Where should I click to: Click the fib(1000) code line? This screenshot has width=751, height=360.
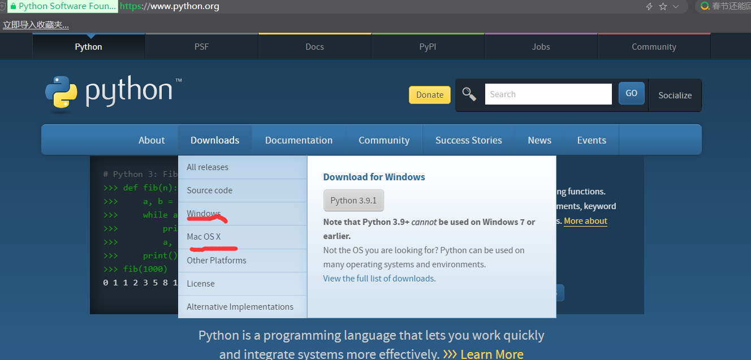click(135, 269)
